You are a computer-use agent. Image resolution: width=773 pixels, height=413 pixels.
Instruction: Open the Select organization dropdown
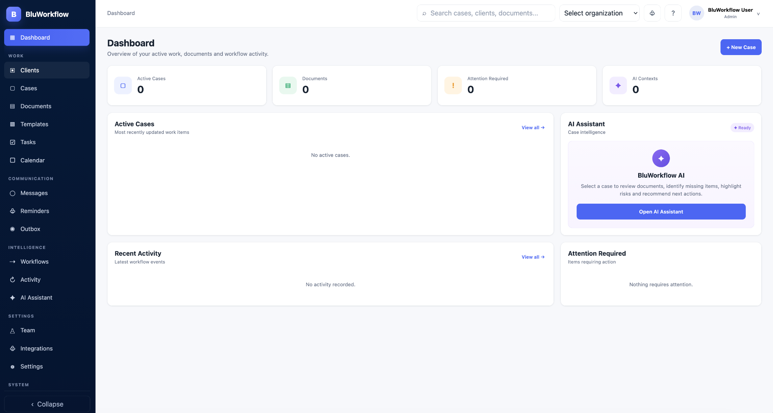tap(599, 13)
